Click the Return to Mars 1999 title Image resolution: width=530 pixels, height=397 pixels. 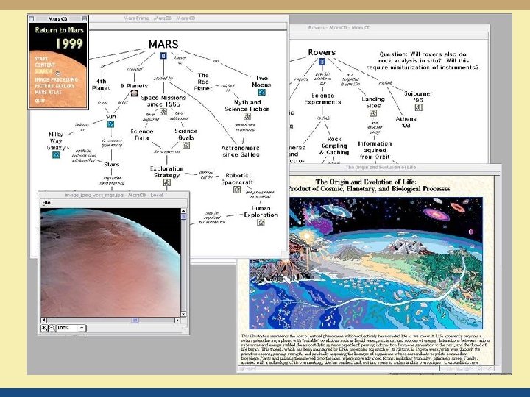(59, 37)
